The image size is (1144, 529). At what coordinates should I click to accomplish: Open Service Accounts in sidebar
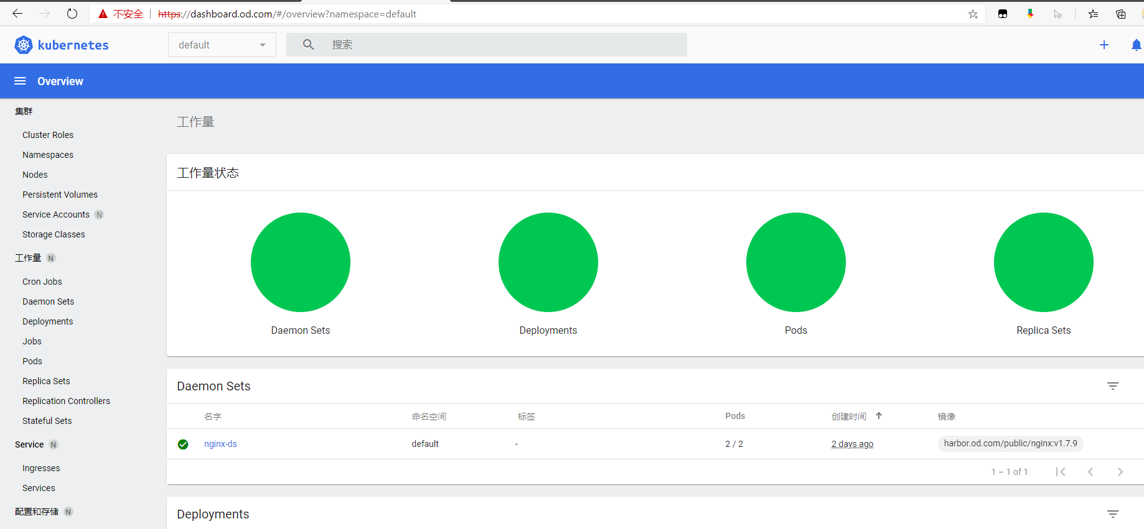click(56, 214)
